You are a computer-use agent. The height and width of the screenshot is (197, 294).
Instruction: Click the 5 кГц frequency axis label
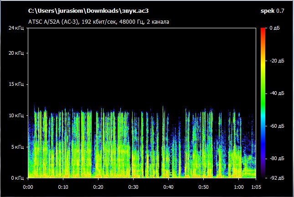tap(17, 147)
